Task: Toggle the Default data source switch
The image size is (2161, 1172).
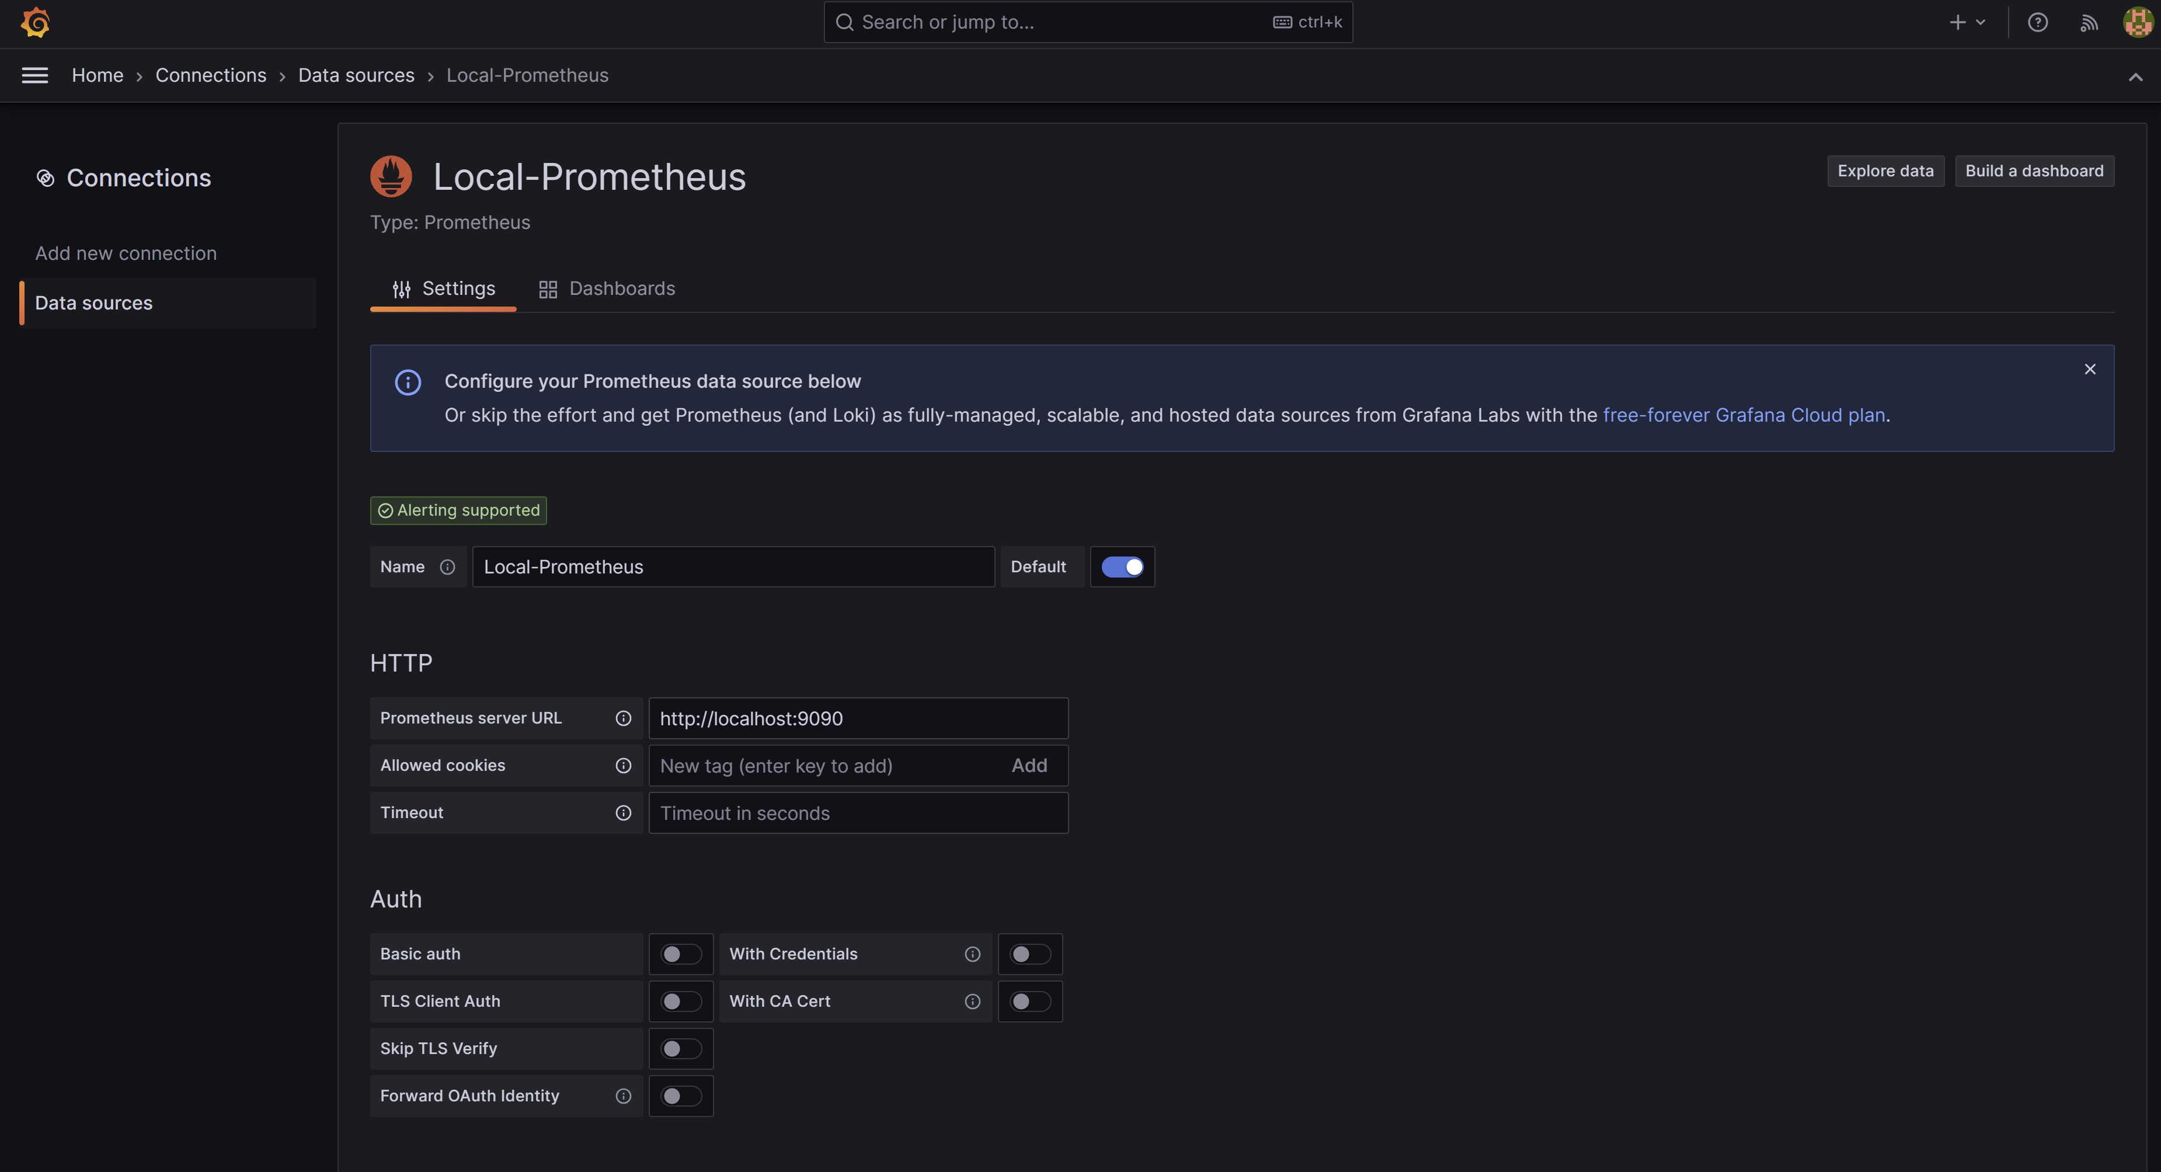Action: tap(1122, 567)
